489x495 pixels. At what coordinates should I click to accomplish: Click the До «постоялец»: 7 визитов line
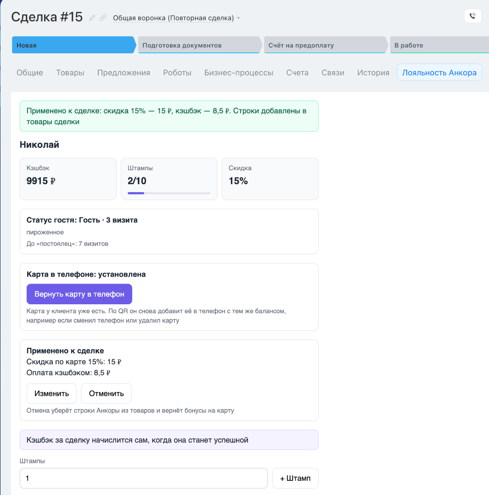point(67,244)
